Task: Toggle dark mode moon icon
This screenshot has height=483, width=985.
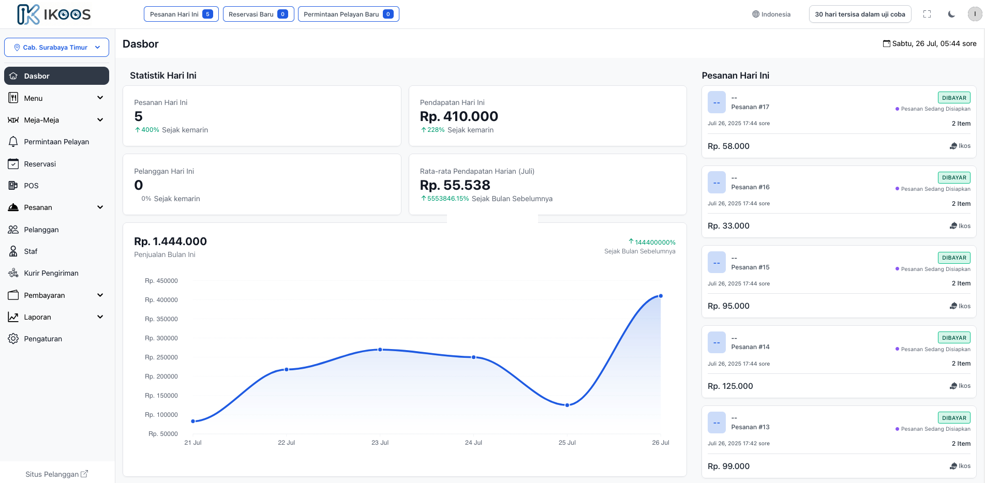Action: (951, 14)
